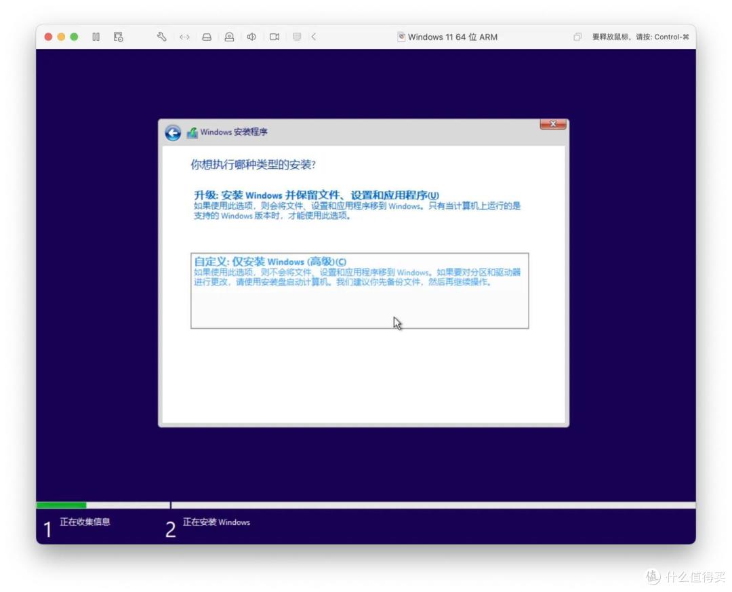The height and width of the screenshot is (592, 732).
Task: Click the network adapter arrows icon
Action: (x=184, y=37)
